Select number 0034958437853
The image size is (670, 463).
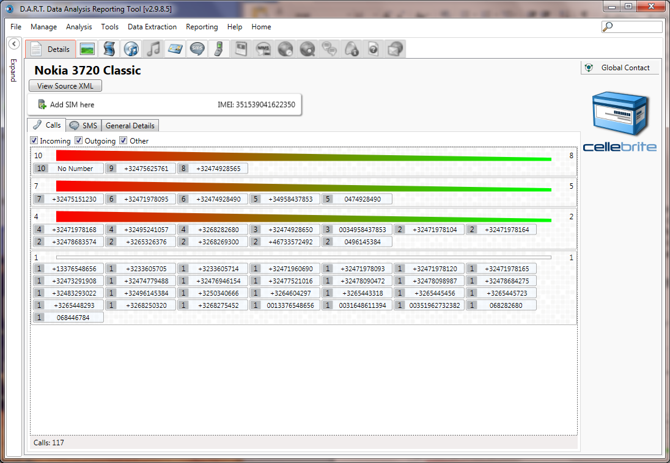357,230
